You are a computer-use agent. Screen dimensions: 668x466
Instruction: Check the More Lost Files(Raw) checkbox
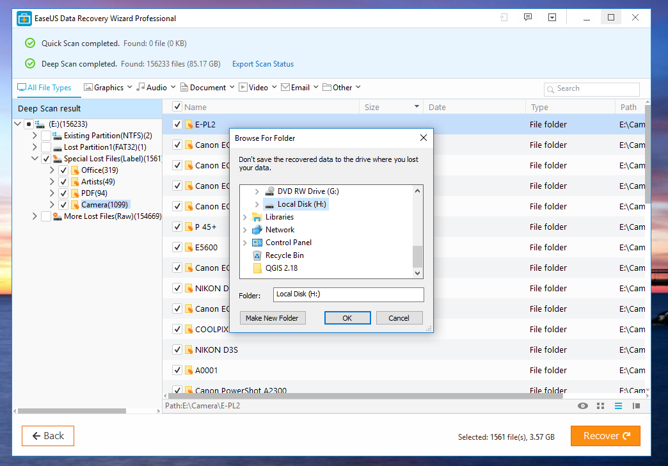(x=46, y=216)
